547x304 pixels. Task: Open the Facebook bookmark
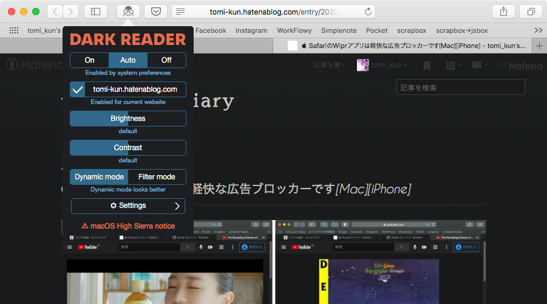coord(211,30)
